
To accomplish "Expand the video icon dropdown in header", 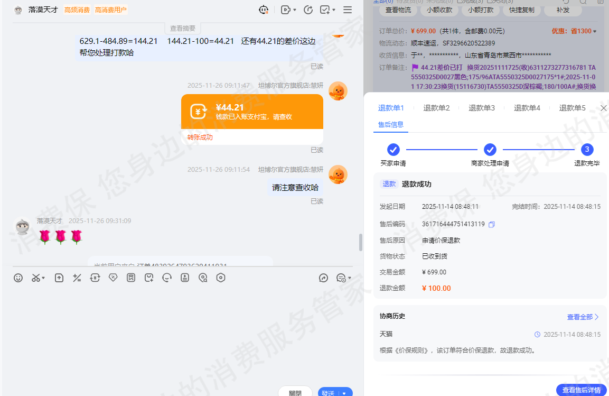I will coord(294,10).
